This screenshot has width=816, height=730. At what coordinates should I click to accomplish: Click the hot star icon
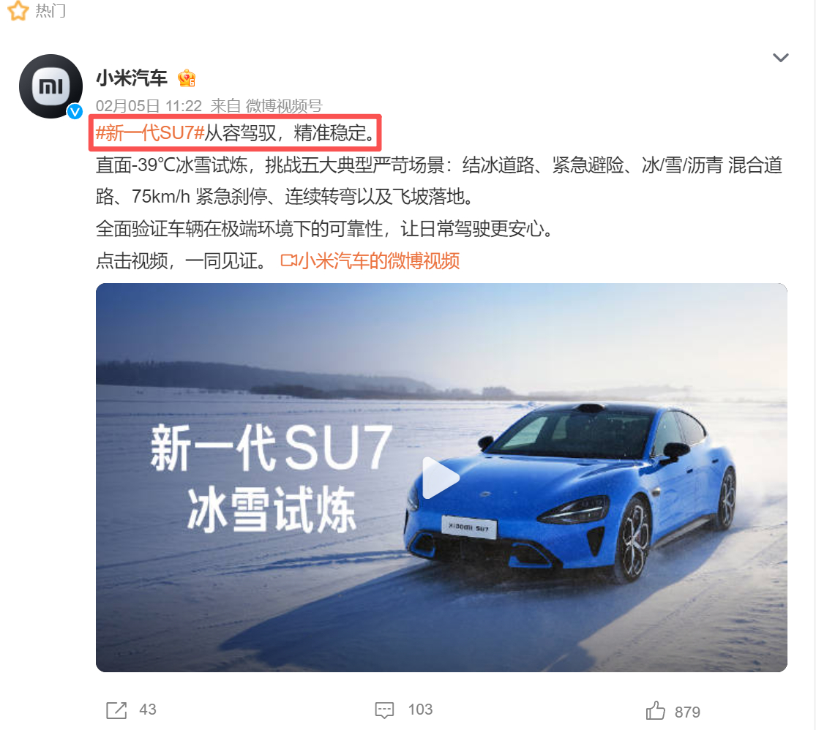[18, 10]
